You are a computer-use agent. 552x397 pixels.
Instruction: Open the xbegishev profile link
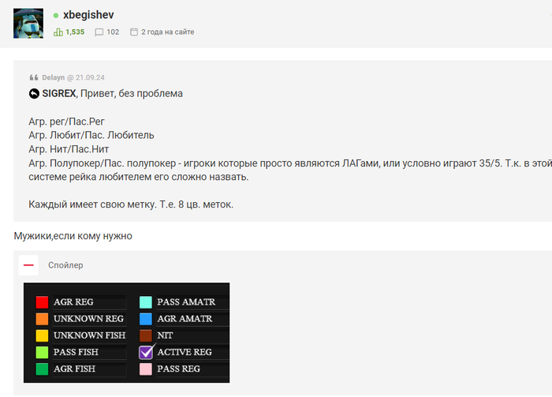point(88,15)
